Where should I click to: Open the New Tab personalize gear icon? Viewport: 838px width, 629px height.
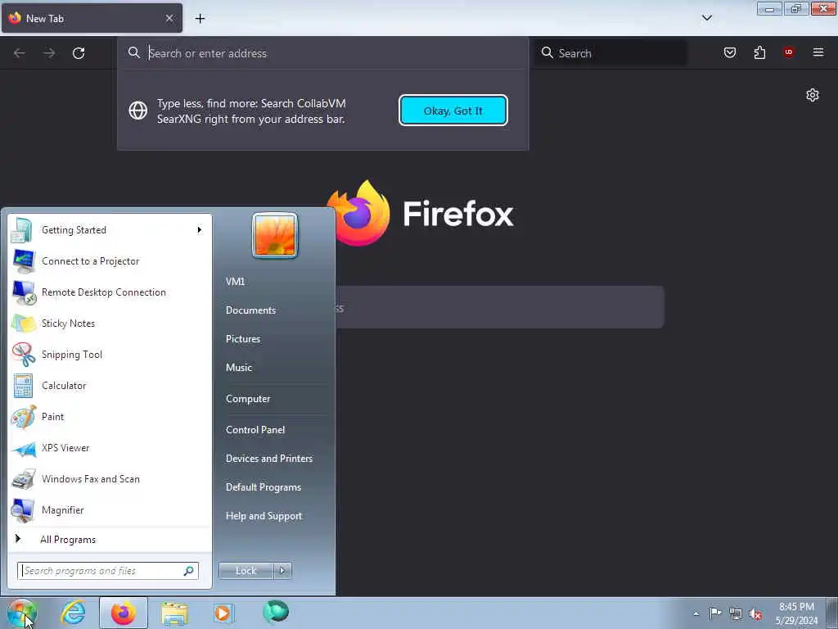pos(813,95)
